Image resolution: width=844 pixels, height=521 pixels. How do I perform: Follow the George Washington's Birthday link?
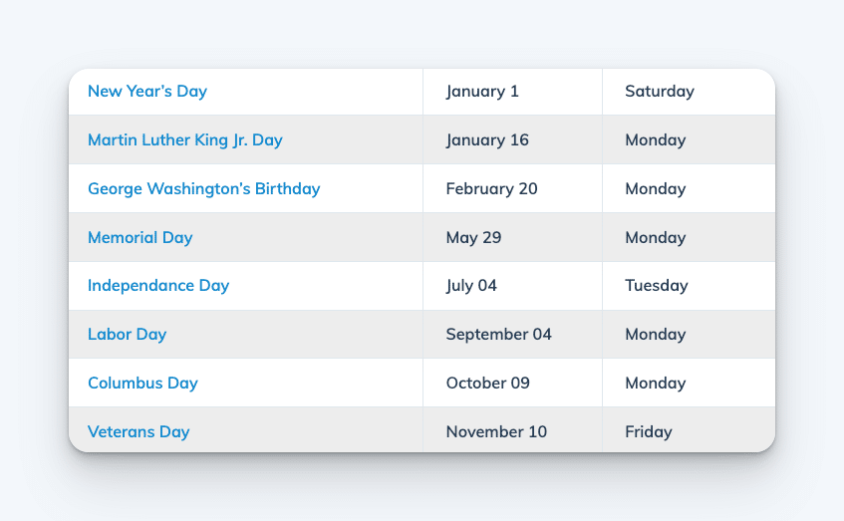pos(204,189)
